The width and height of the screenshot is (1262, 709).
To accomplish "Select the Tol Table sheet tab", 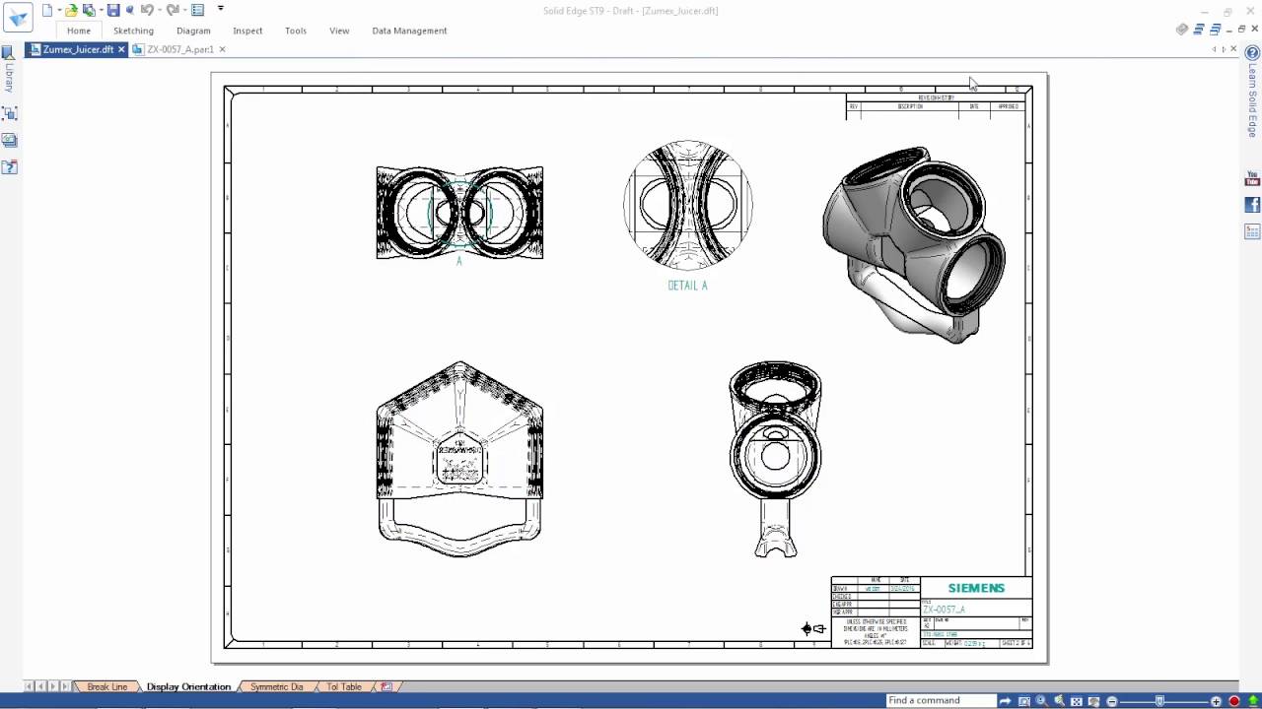I will [x=344, y=686].
